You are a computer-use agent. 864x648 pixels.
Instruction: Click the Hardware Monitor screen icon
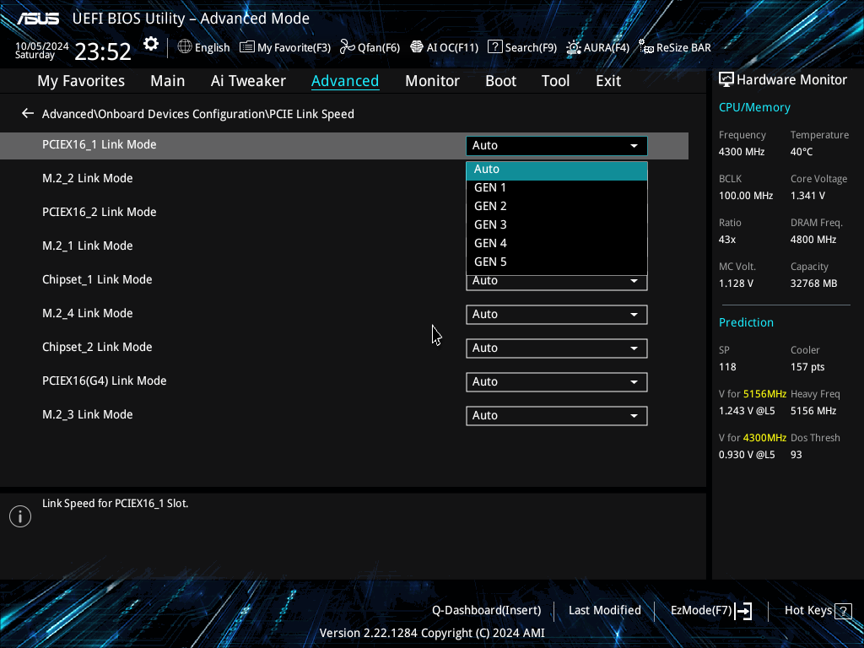726,80
